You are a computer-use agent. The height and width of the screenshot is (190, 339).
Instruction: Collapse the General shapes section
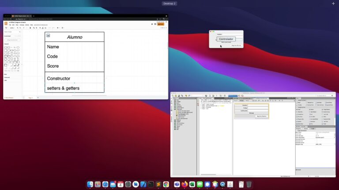[x=7, y=44]
